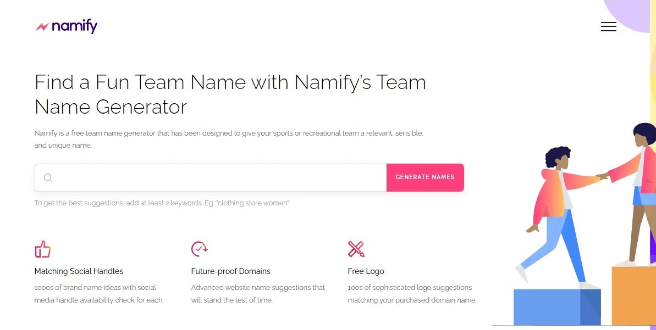The height and width of the screenshot is (330, 656).
Task: Select the thumbs-up Matching Social Handles icon
Action: (x=42, y=249)
